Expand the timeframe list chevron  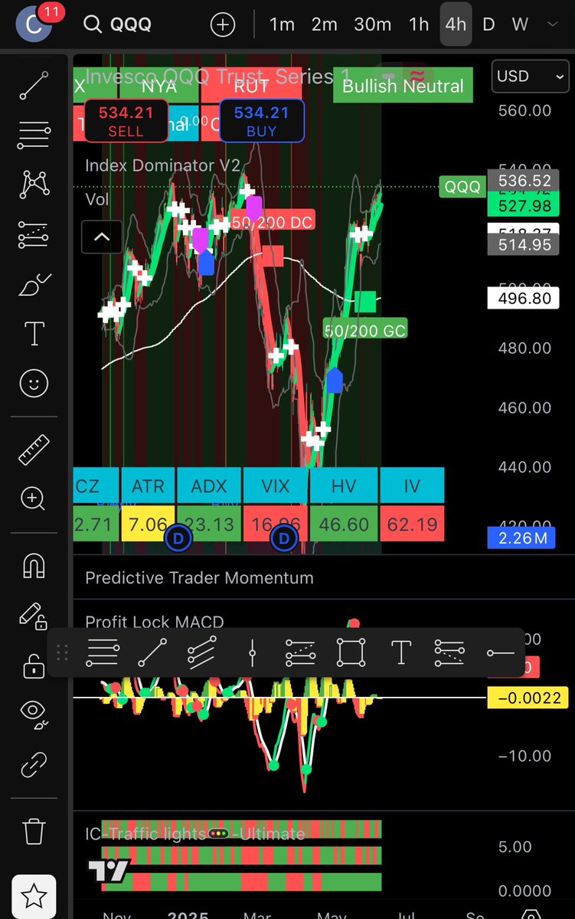tap(553, 25)
